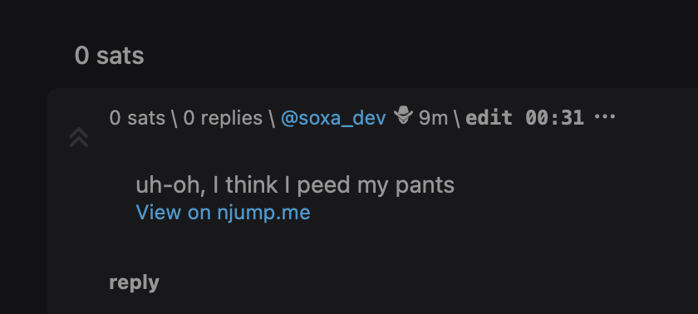Click the comment text starting with uh-oh

pos(295,185)
